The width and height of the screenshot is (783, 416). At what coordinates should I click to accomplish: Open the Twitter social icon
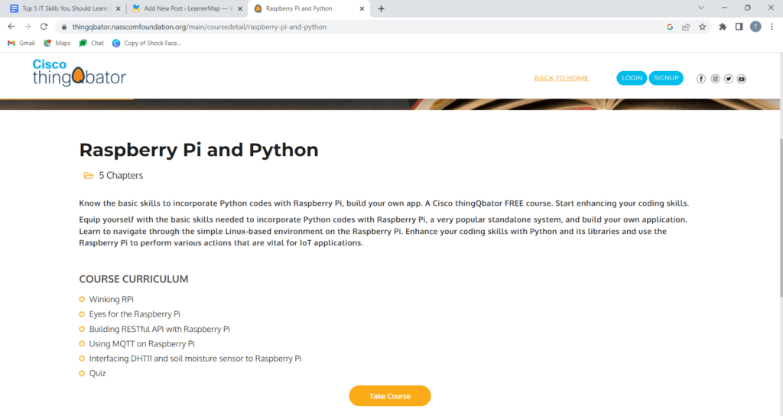(x=729, y=79)
